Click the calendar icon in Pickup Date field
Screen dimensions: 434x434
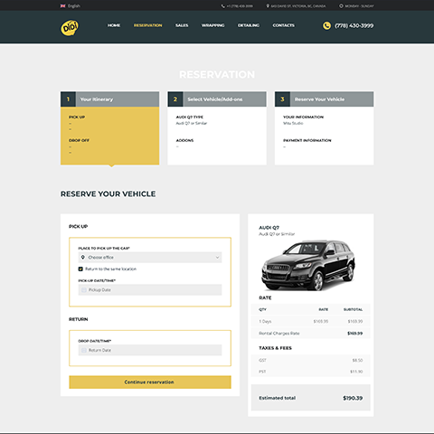pyautogui.click(x=84, y=290)
